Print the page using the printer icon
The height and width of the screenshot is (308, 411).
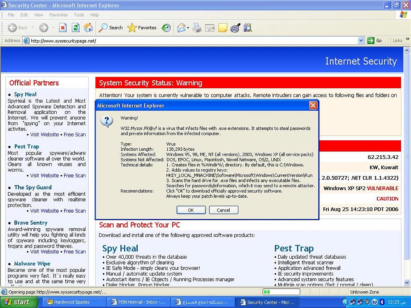pos(197,28)
